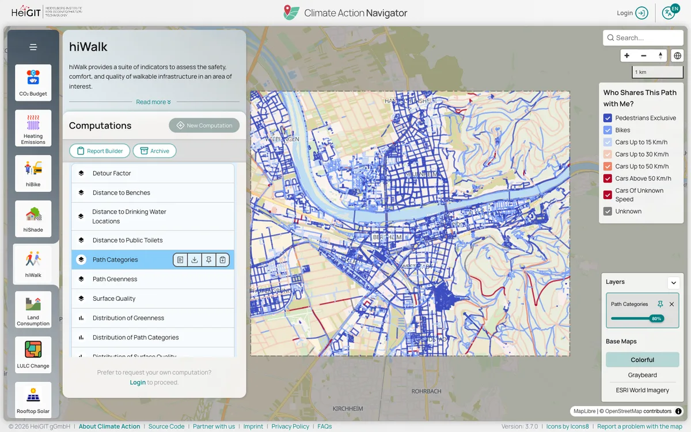Select Path Greenness computation
The height and width of the screenshot is (432, 691).
pos(153,279)
